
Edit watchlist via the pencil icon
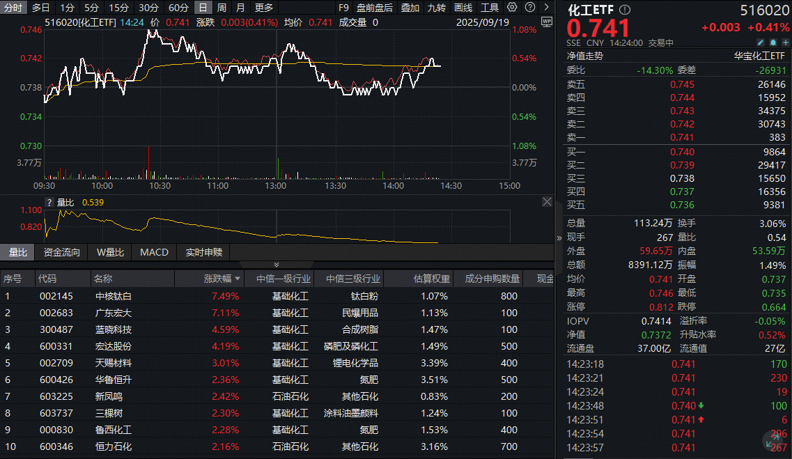coord(761,42)
